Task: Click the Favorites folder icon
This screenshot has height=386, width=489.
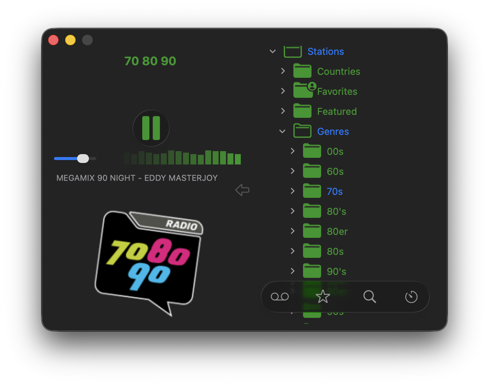Action: tap(303, 90)
